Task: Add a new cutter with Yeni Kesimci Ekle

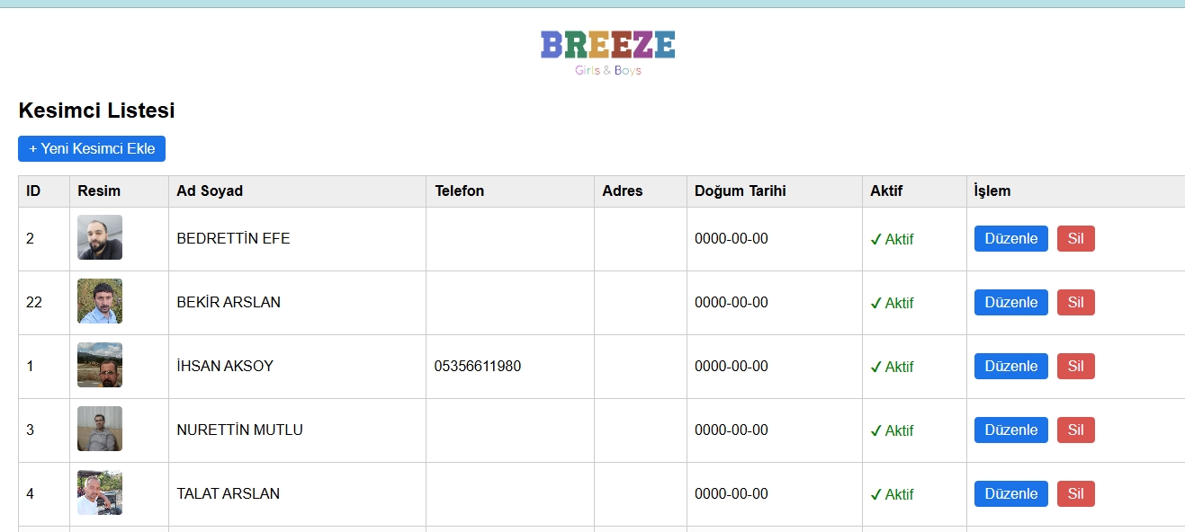Action: click(92, 148)
